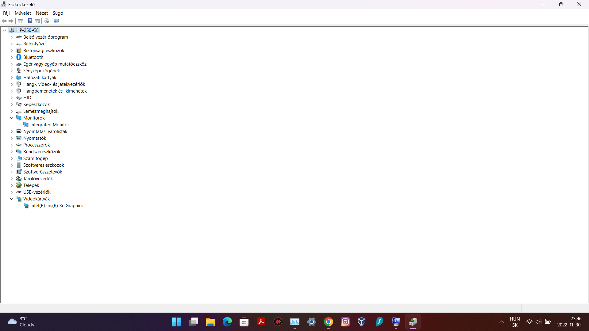Collapse the Monitorok category
The height and width of the screenshot is (331, 589).
12,118
